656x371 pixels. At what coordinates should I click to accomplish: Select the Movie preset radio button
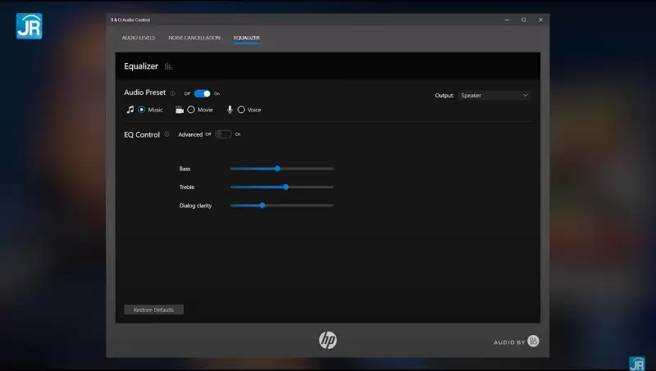pyautogui.click(x=191, y=110)
